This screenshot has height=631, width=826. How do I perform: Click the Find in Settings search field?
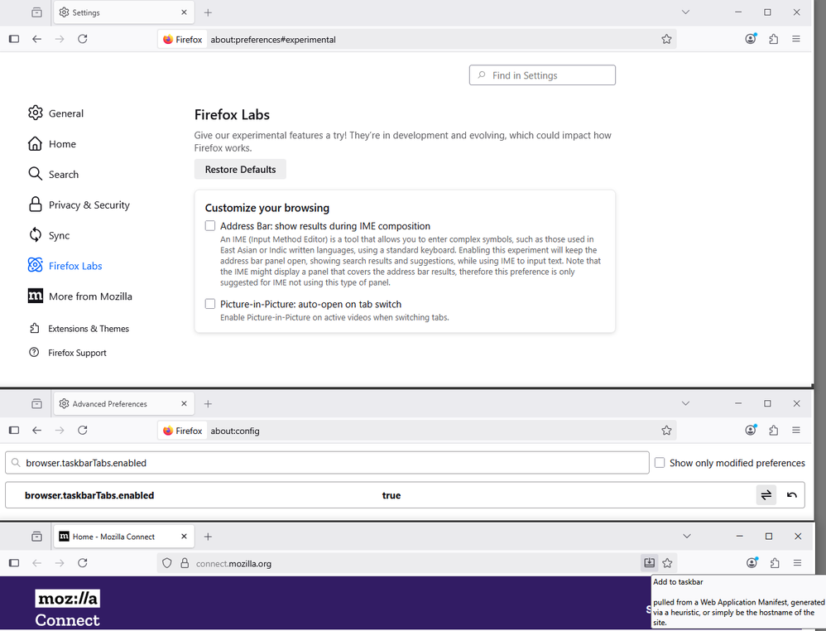(x=543, y=75)
